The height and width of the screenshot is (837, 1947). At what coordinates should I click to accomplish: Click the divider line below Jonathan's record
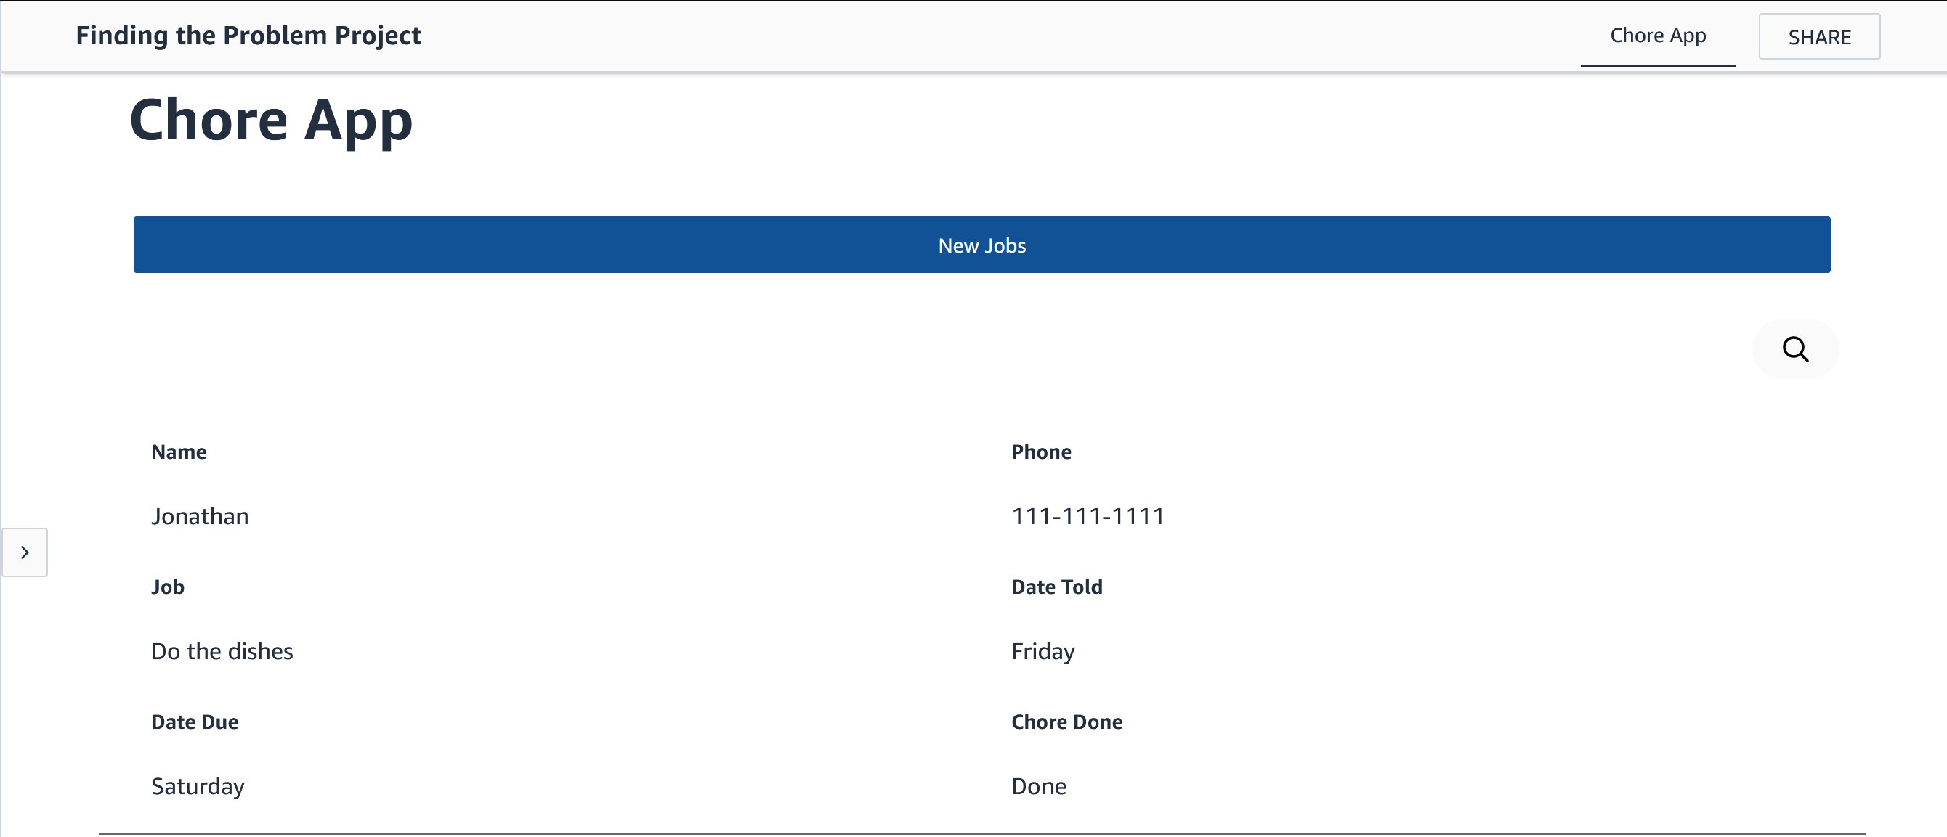tap(981, 833)
